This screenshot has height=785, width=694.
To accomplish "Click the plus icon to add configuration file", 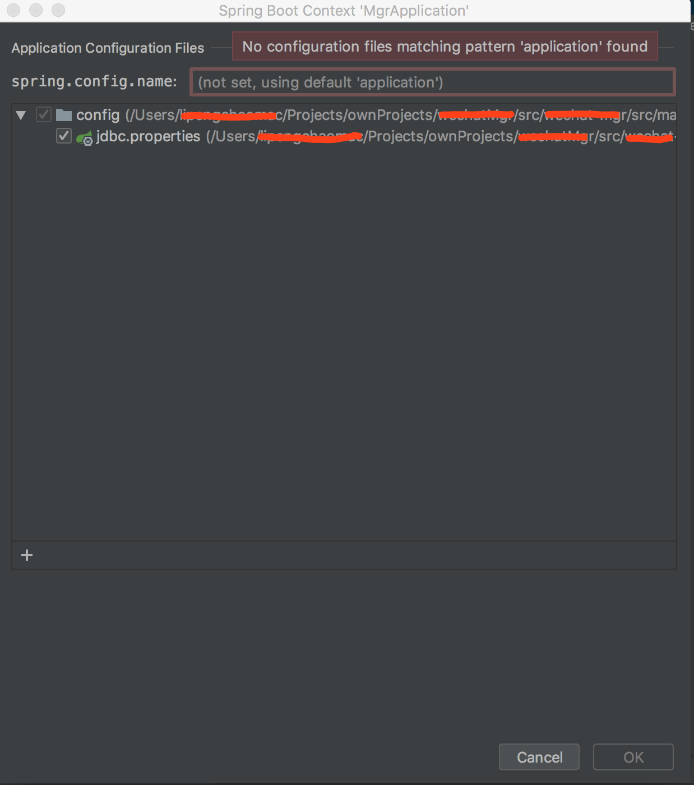I will click(x=26, y=555).
